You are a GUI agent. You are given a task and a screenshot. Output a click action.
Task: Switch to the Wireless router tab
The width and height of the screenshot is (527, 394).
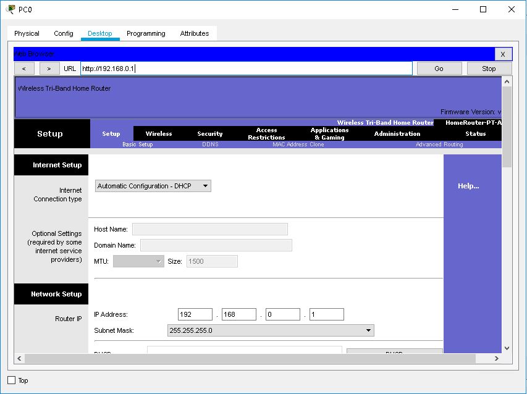point(159,133)
